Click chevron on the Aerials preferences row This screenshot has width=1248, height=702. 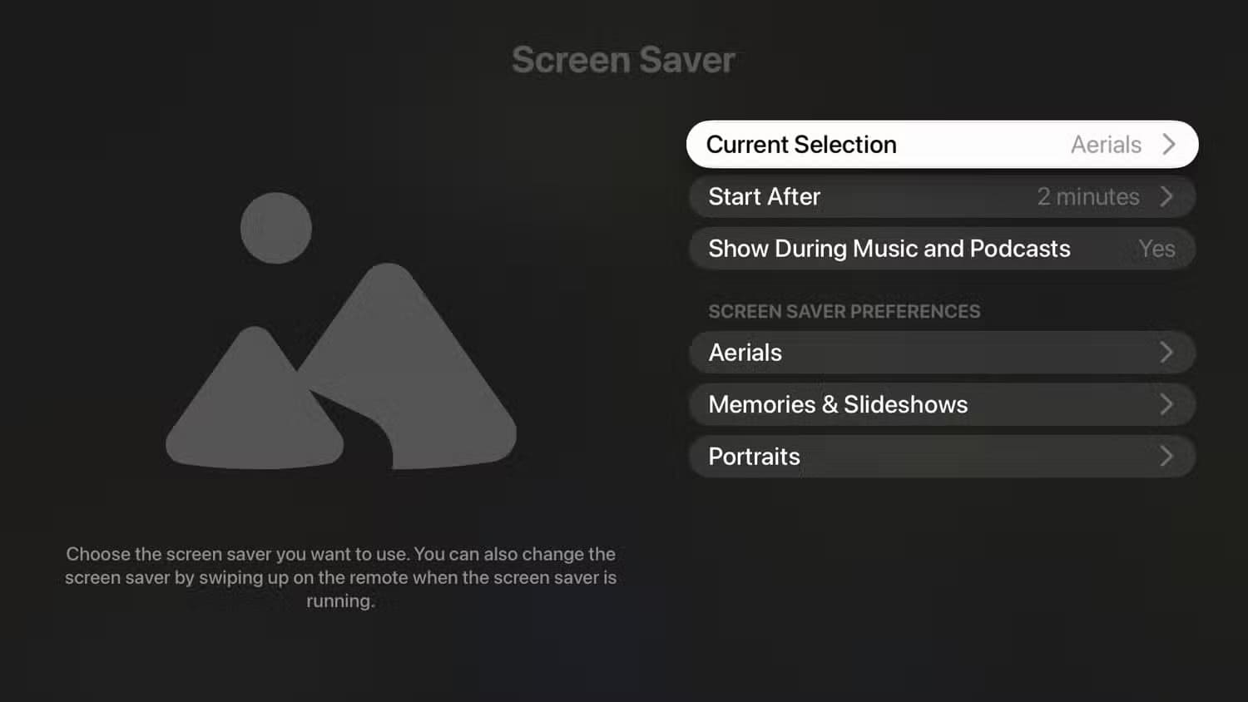coord(1166,353)
